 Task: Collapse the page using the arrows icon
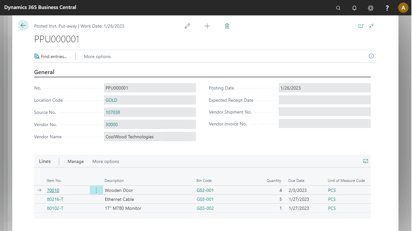371,26
